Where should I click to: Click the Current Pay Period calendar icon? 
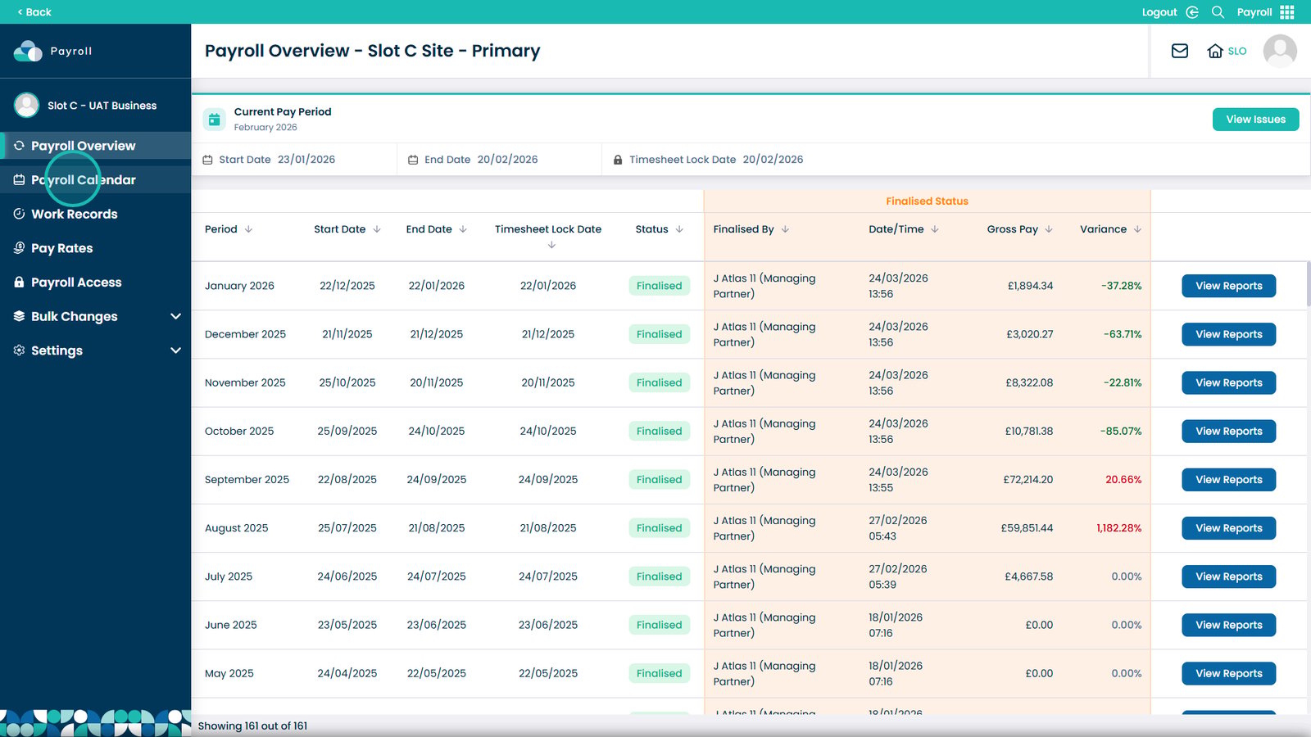point(214,120)
